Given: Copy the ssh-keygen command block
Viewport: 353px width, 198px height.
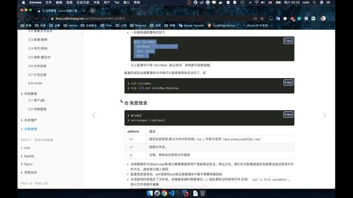Looking at the screenshot, I should pyautogui.click(x=288, y=114).
